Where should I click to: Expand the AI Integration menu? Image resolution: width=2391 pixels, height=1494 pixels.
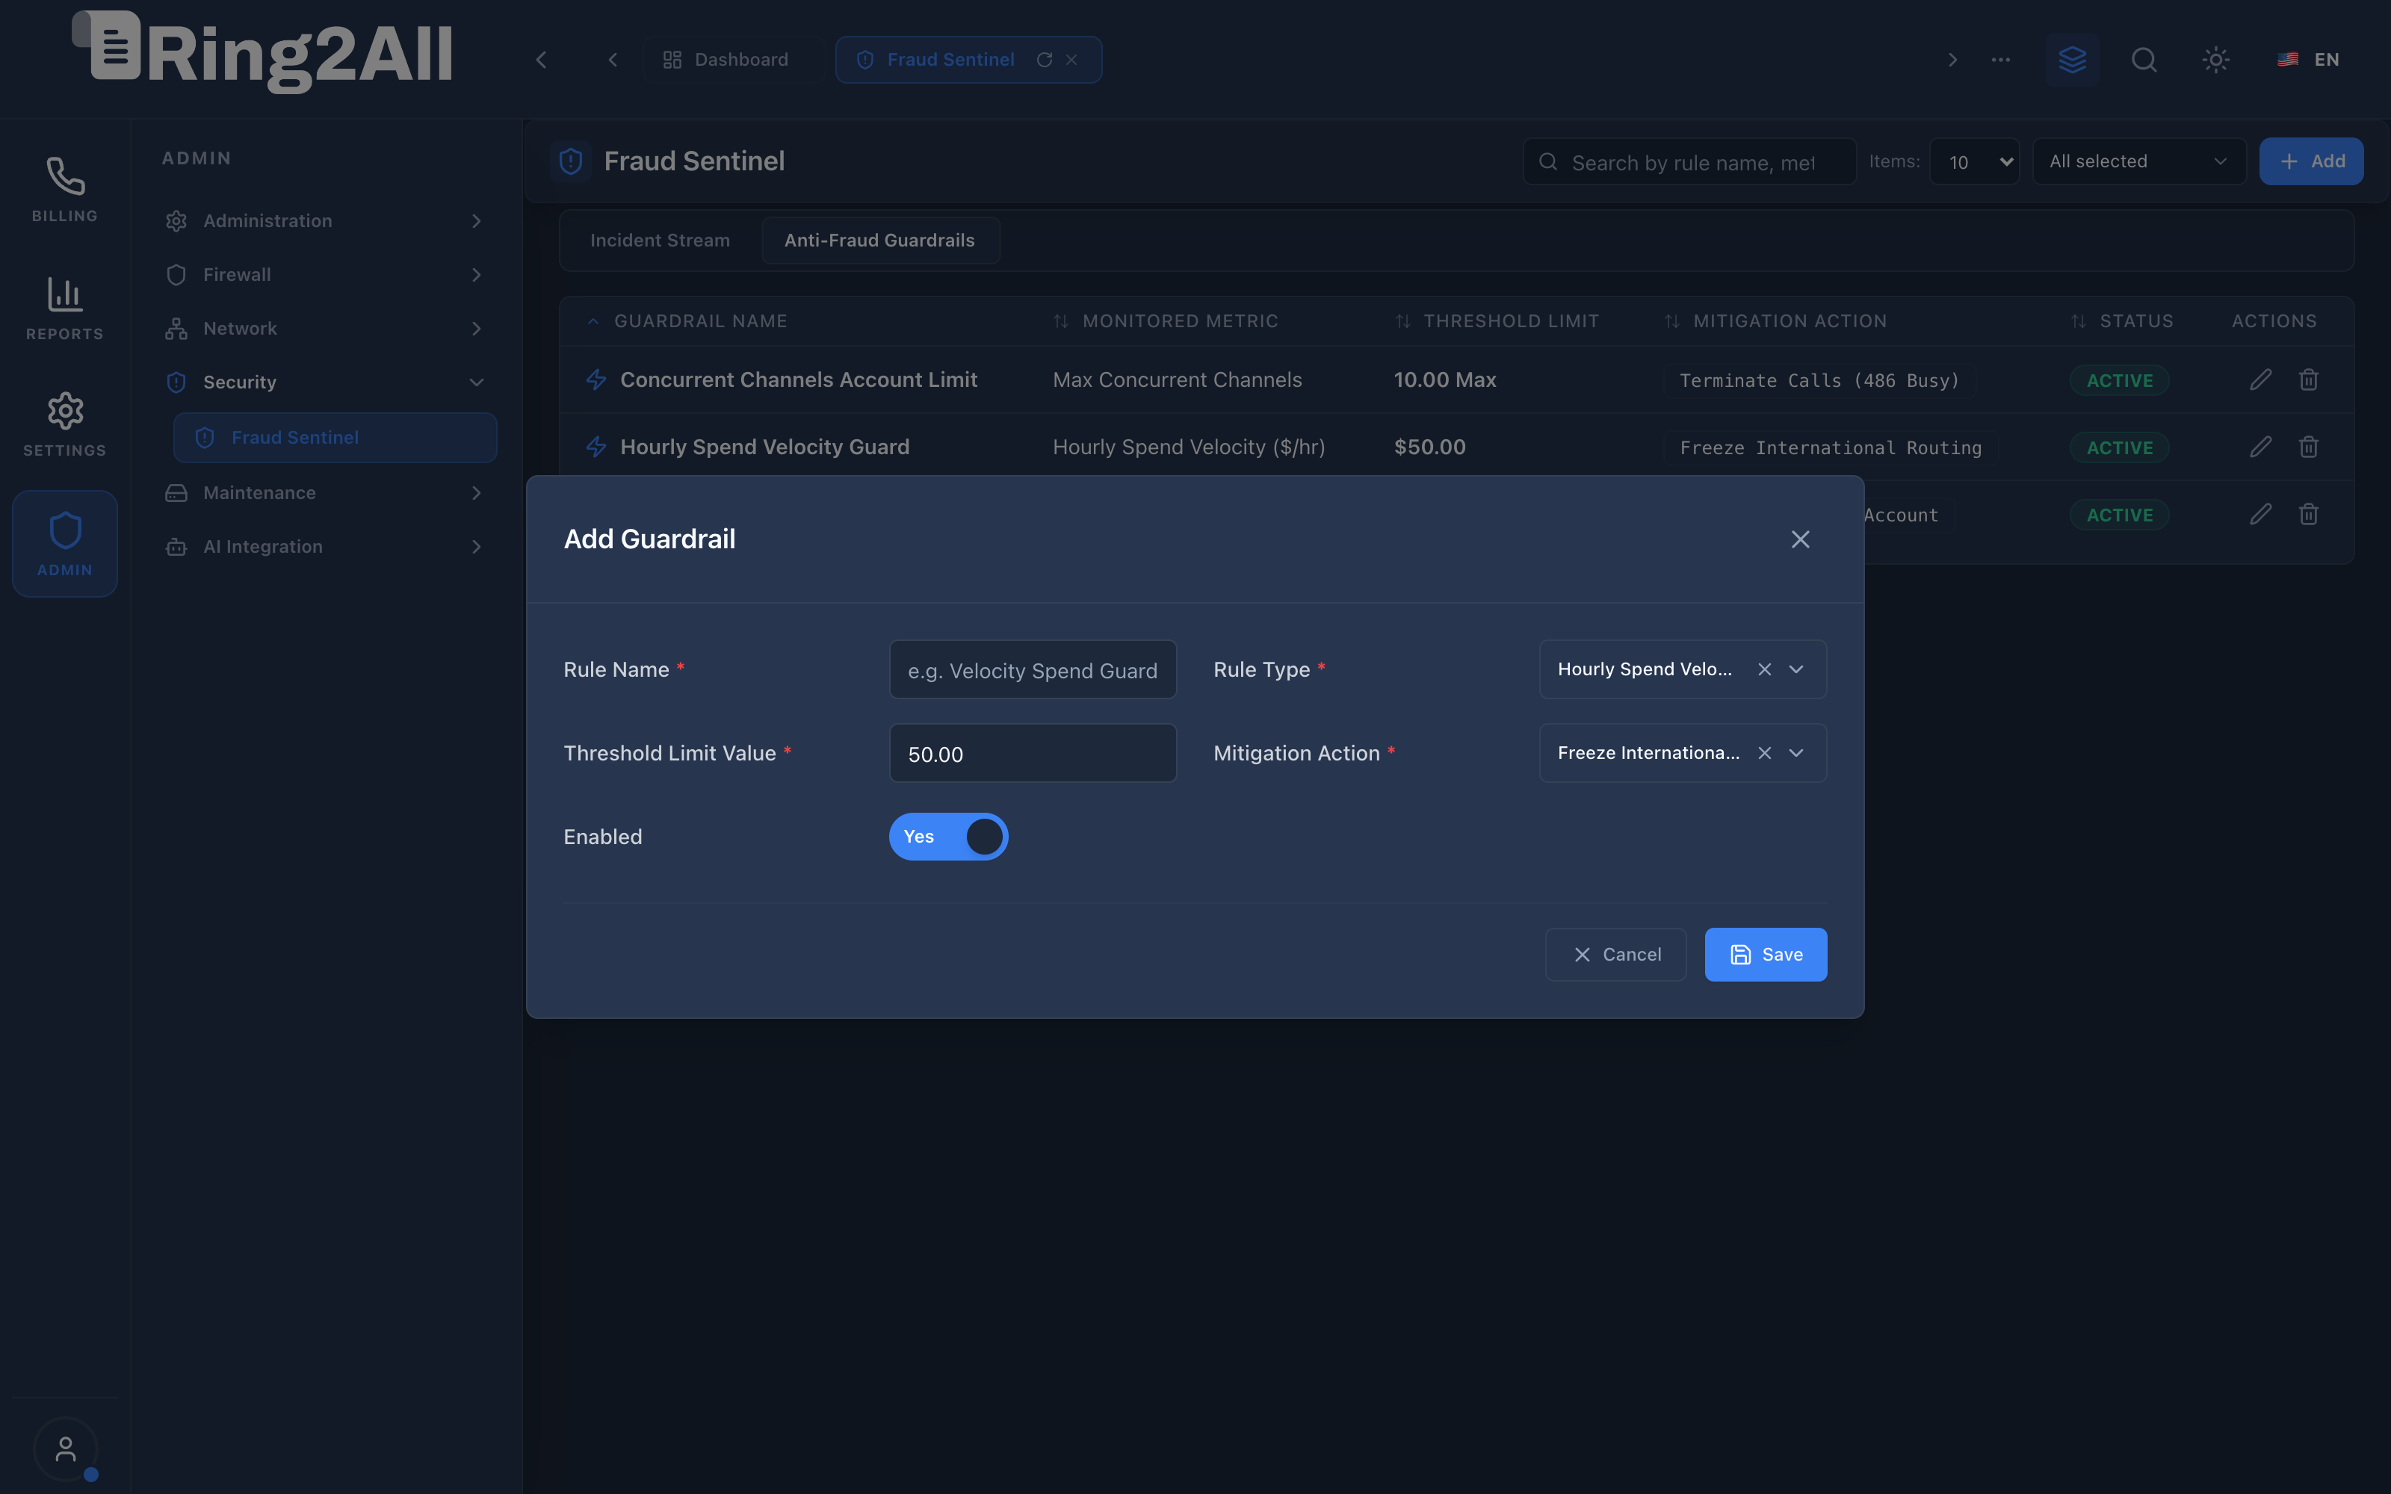[x=326, y=548]
